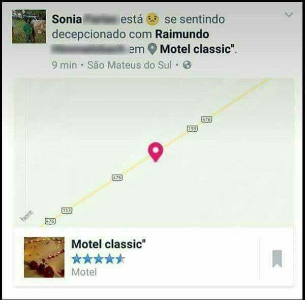This screenshot has width=305, height=300.
Task: Tap the here map attribution logo
Action: click(26, 216)
